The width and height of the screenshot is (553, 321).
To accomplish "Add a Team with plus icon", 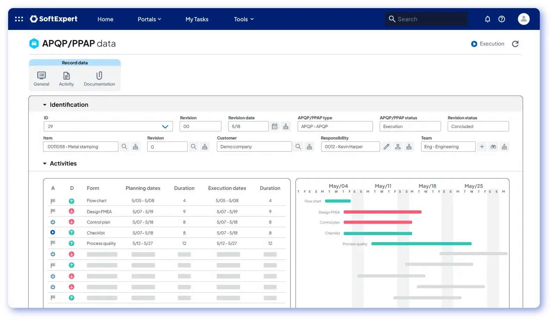I will click(x=482, y=147).
